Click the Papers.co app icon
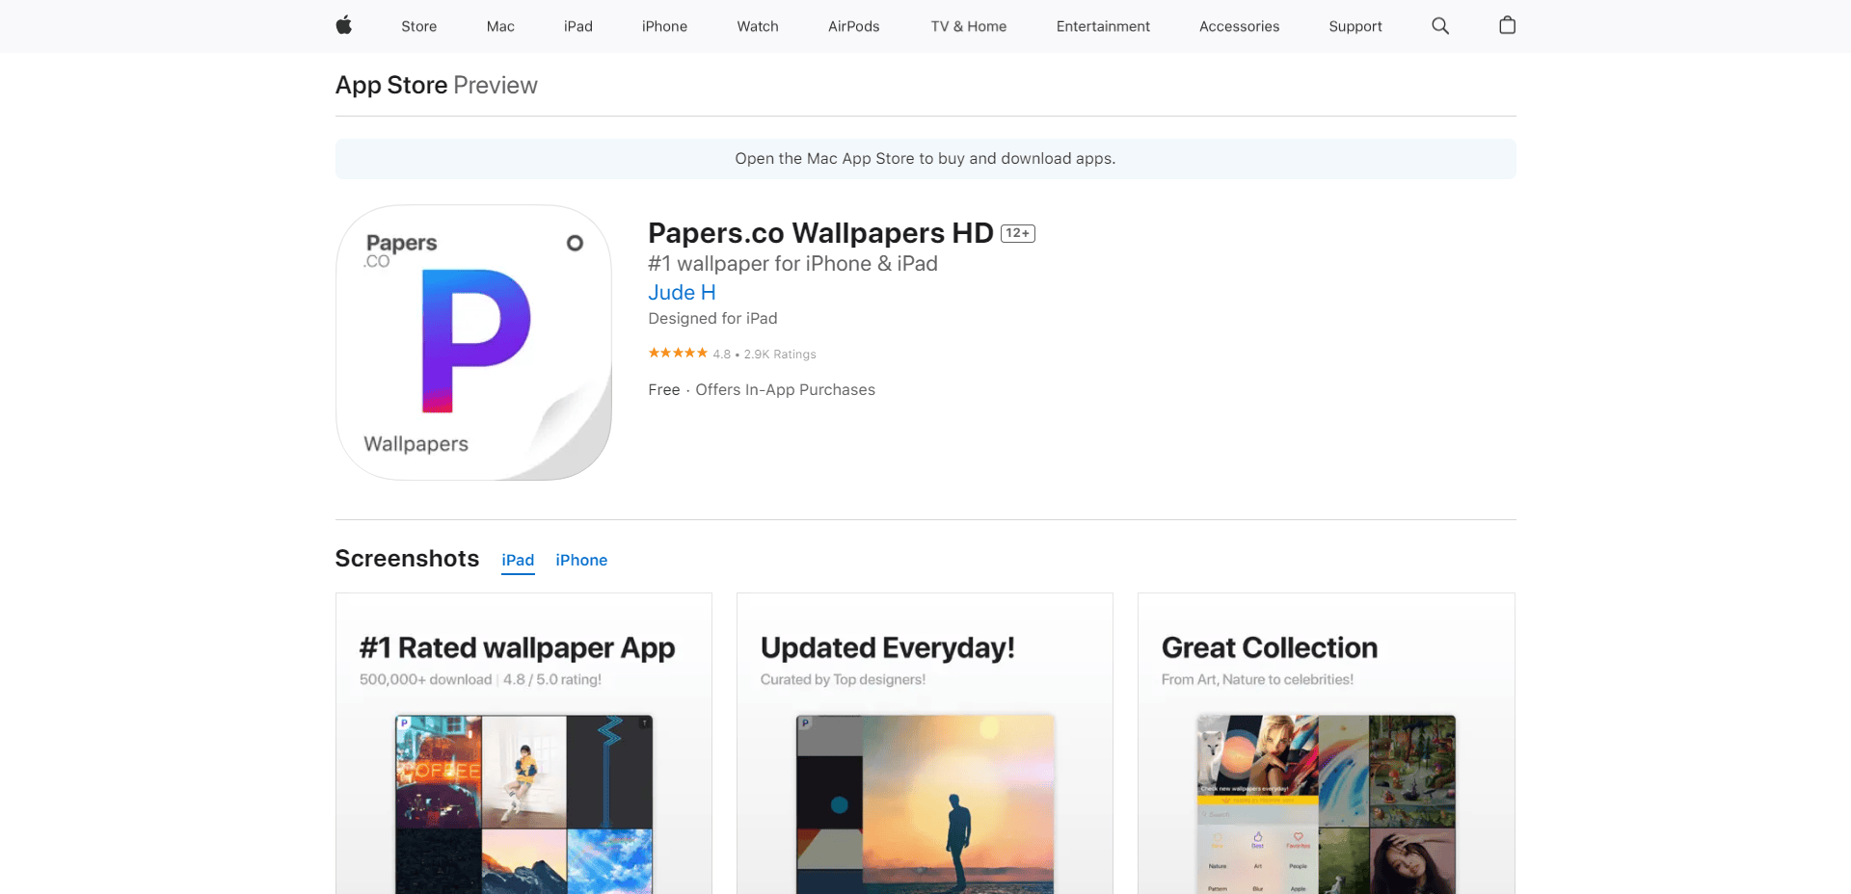Viewport: 1851px width, 894px height. pos(473,342)
